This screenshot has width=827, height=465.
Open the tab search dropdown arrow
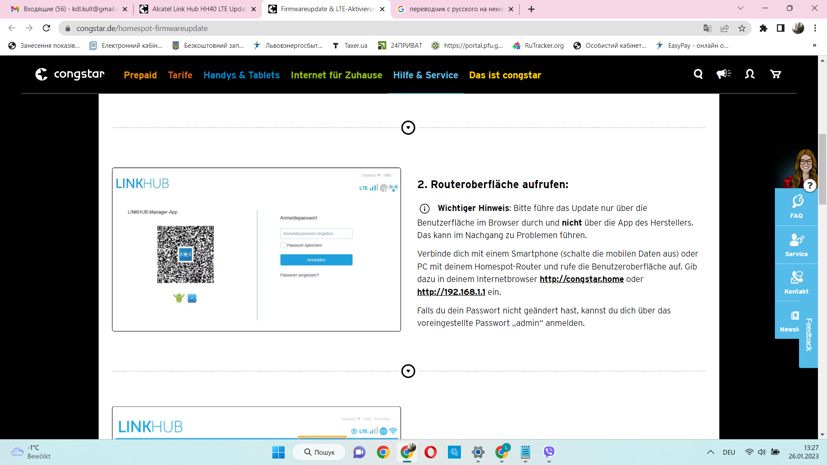coord(740,8)
